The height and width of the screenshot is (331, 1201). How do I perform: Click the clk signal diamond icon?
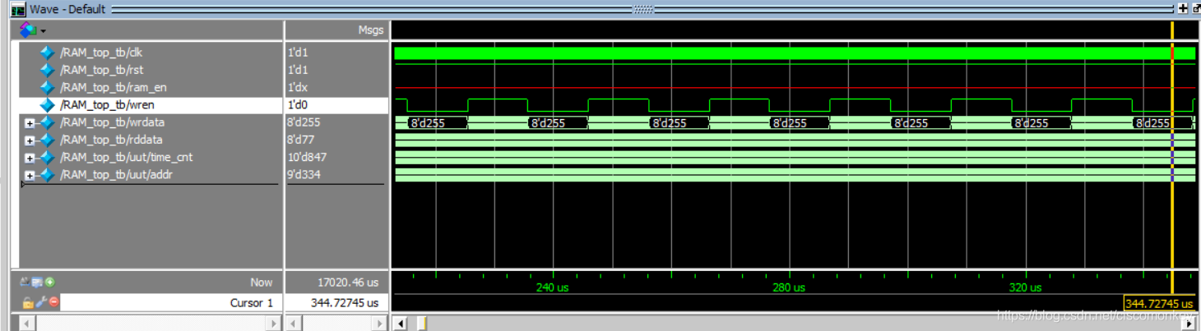click(x=47, y=53)
